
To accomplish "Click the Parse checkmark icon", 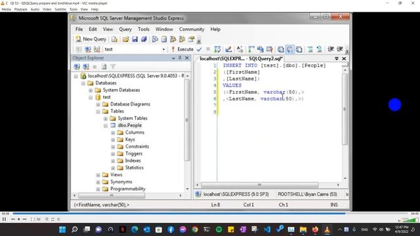I will [199, 49].
